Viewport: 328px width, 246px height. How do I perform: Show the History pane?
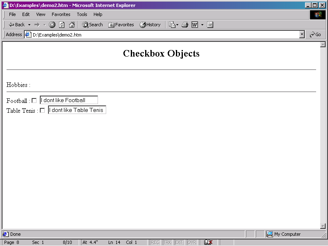click(150, 25)
